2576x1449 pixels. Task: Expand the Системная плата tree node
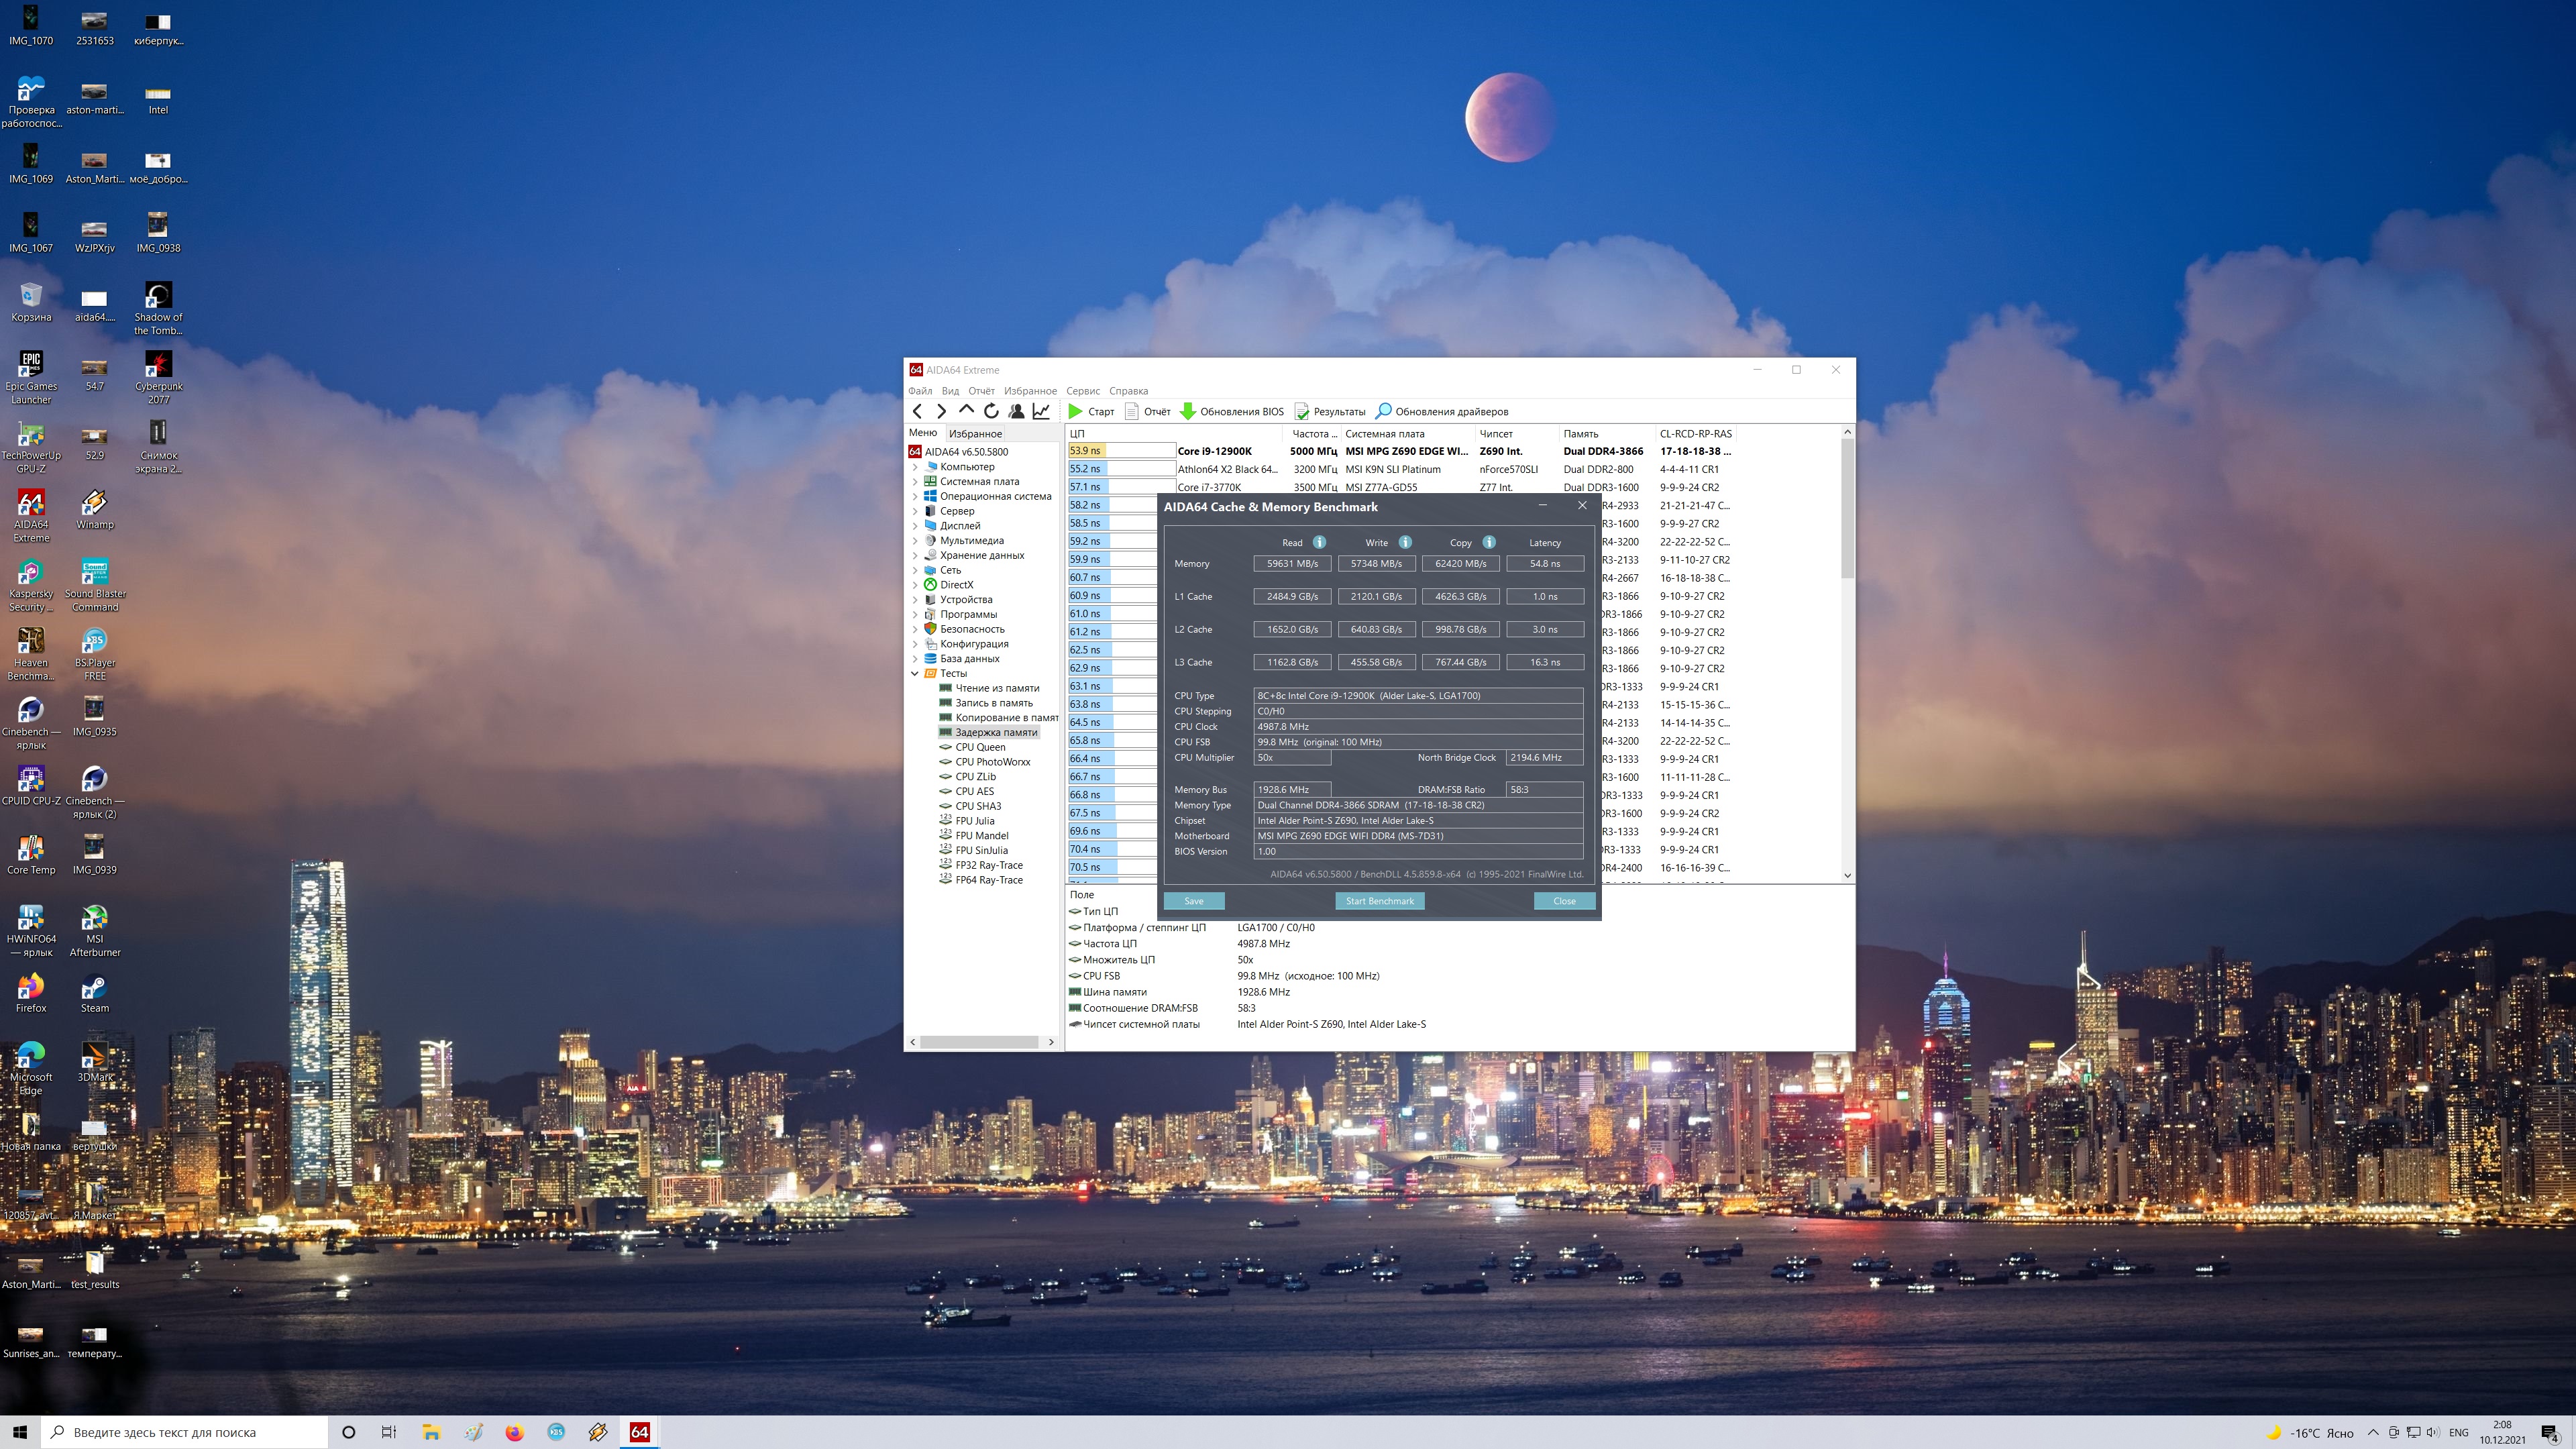(x=914, y=481)
